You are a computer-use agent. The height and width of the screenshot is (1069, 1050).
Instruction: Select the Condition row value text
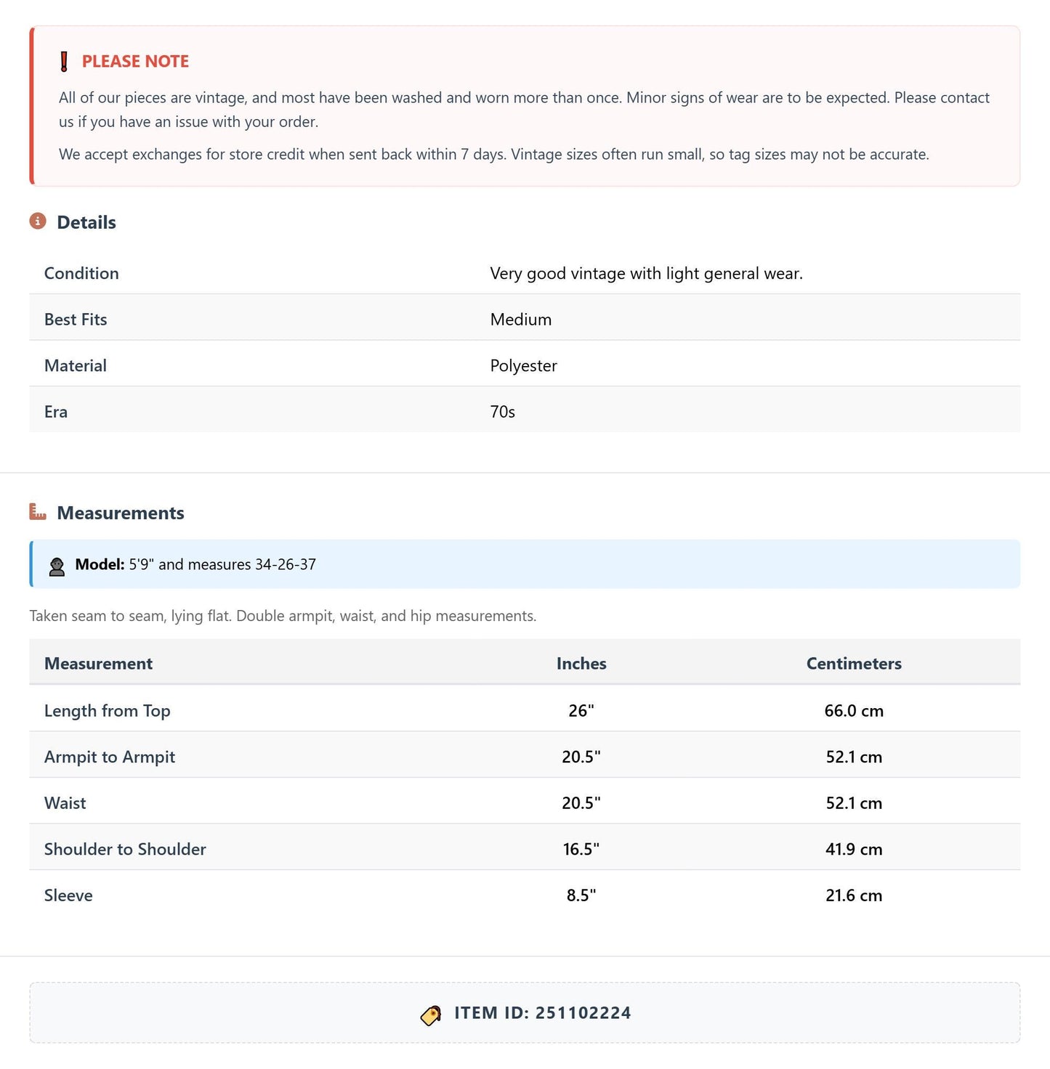[x=646, y=273]
